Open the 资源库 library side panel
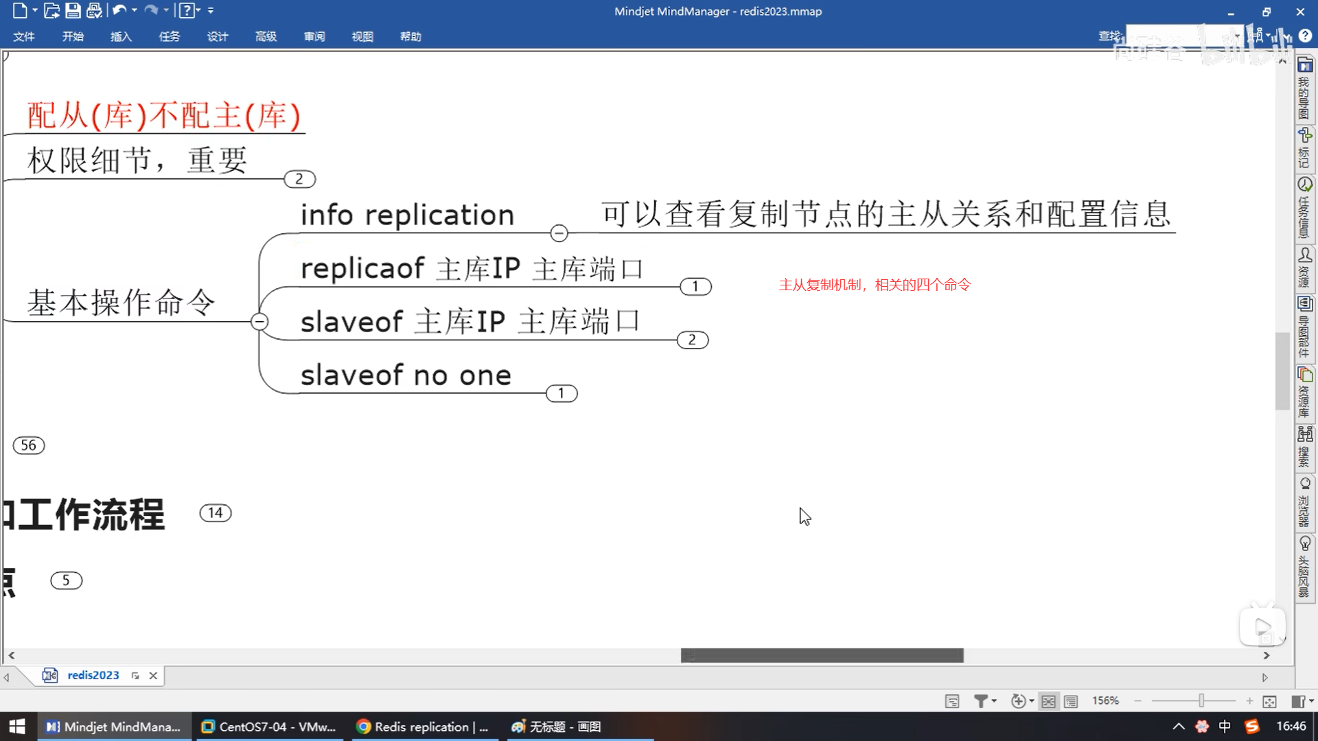This screenshot has width=1318, height=741. click(1304, 392)
